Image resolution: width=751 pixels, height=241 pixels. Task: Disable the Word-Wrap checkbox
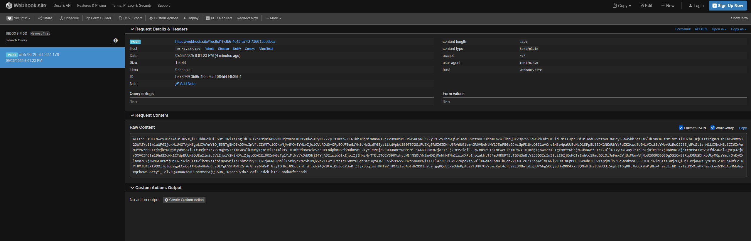coord(713,128)
